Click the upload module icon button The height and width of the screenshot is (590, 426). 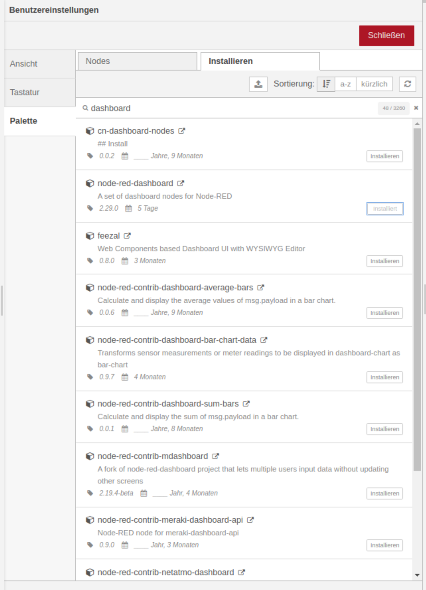pyautogui.click(x=258, y=84)
